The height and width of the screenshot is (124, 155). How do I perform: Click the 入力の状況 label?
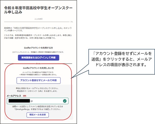tap(39, 19)
